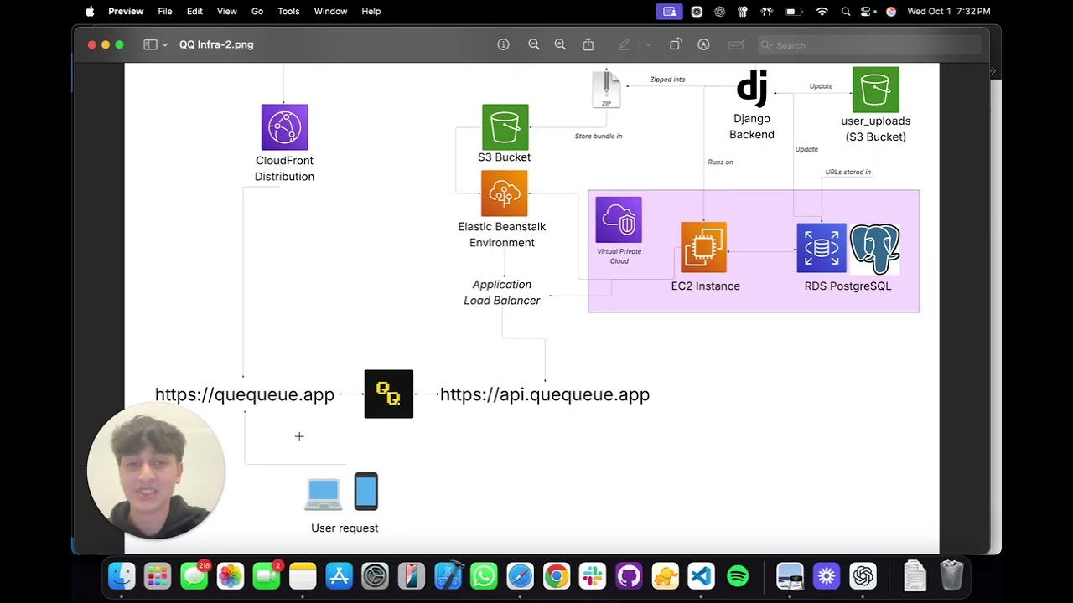Image resolution: width=1073 pixels, height=603 pixels.
Task: Open Visual Studio Code from the Dock
Action: pos(701,575)
